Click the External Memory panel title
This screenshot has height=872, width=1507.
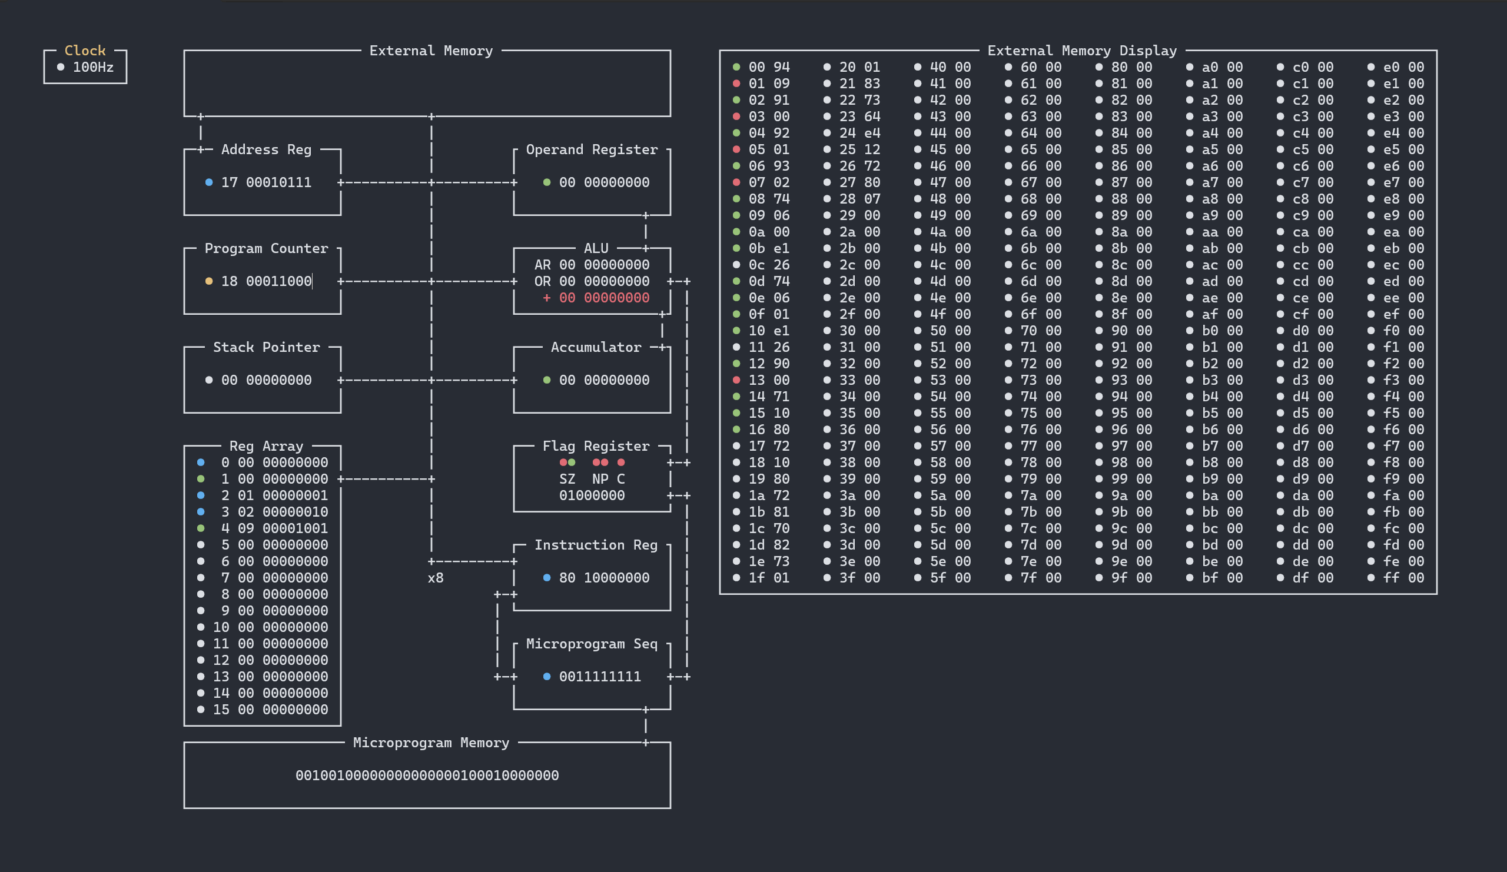click(431, 51)
